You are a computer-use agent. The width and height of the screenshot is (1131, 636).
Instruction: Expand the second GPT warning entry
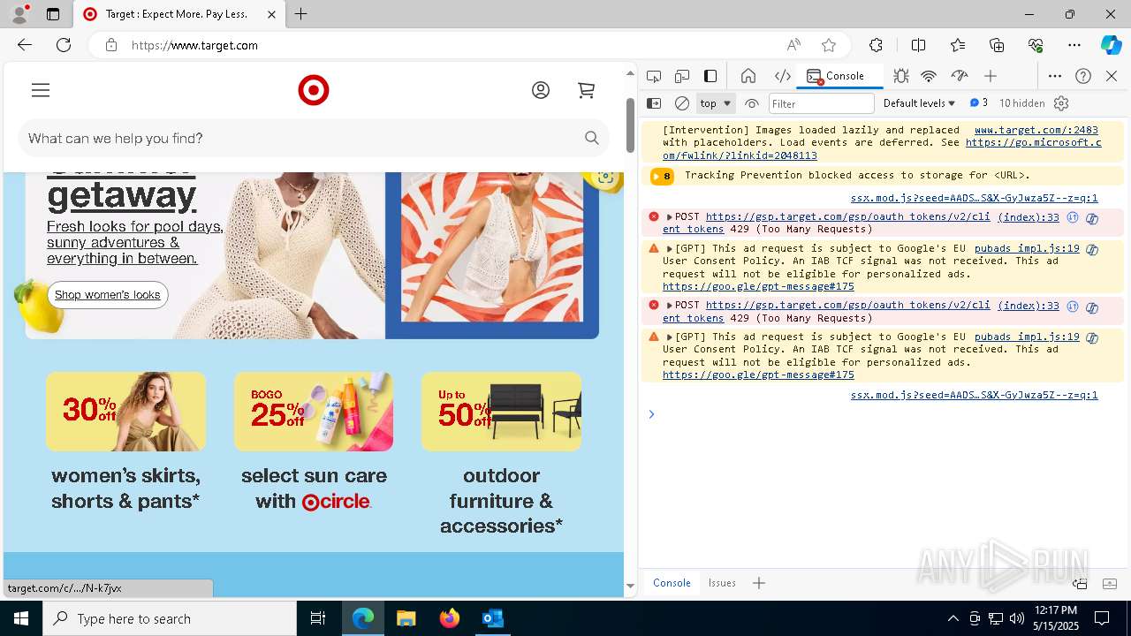click(x=669, y=337)
